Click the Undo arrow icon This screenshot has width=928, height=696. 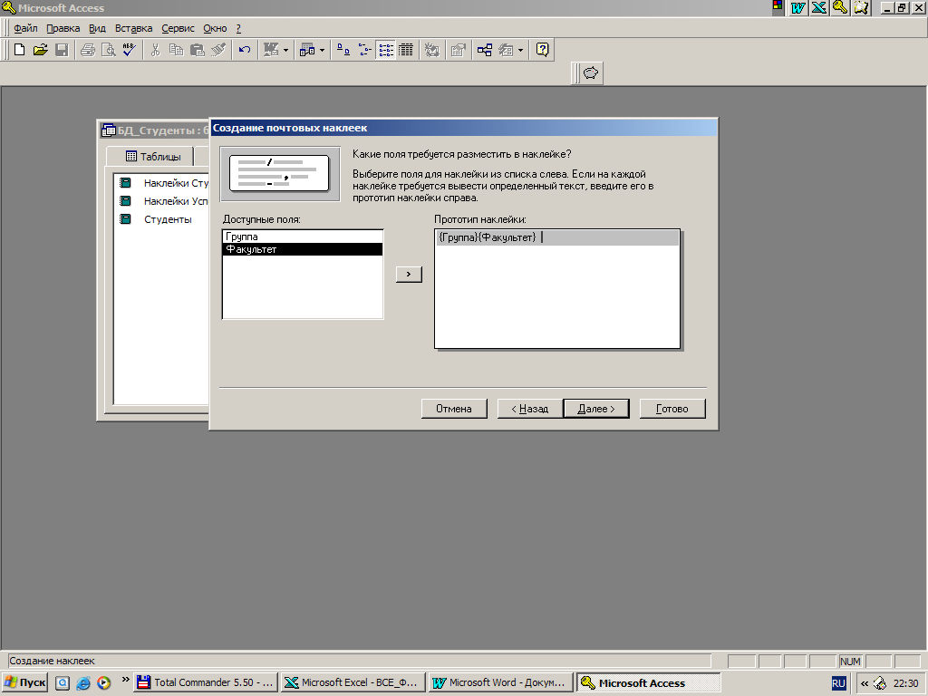coord(245,50)
